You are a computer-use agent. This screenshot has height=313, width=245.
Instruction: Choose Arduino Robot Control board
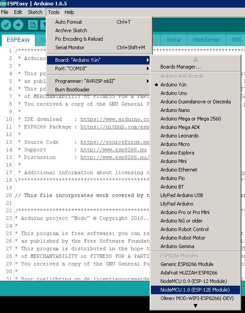tap(195, 229)
